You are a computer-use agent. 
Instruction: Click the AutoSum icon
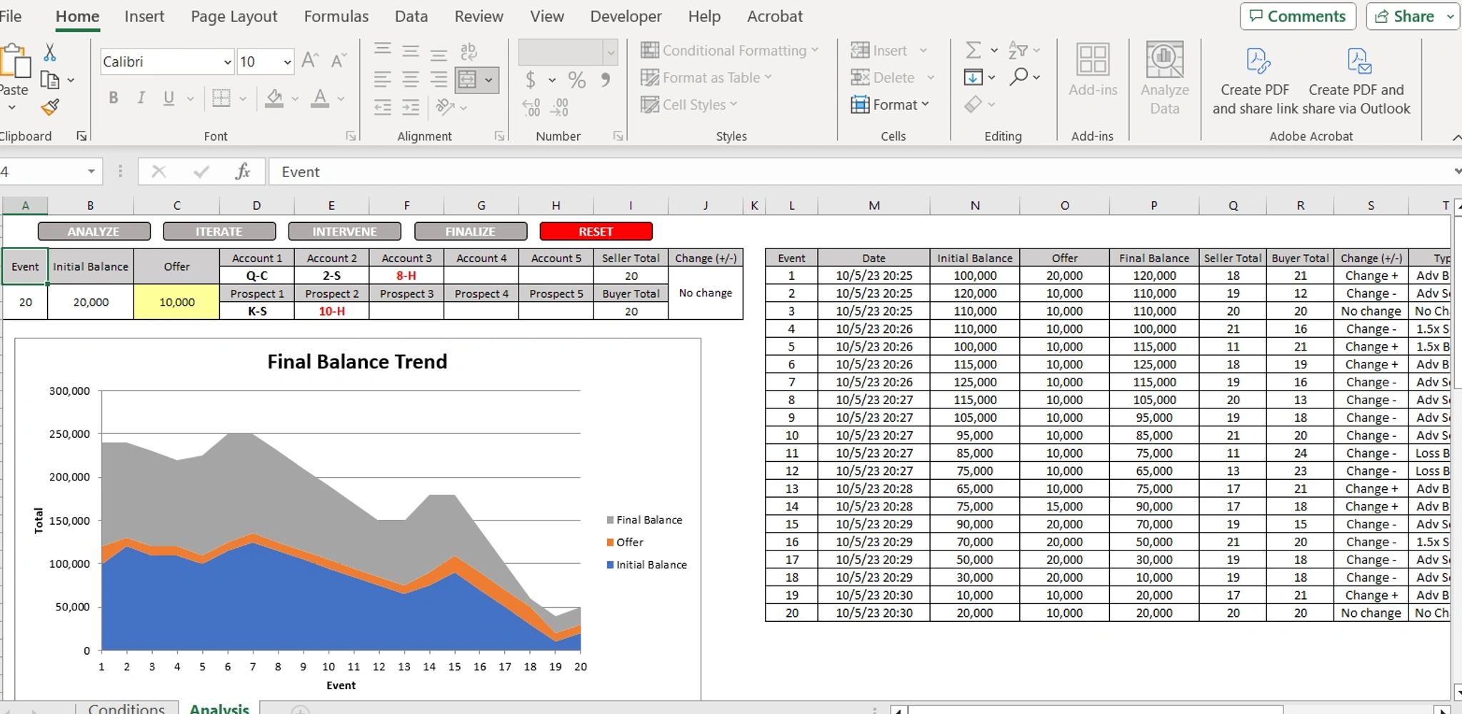973,50
